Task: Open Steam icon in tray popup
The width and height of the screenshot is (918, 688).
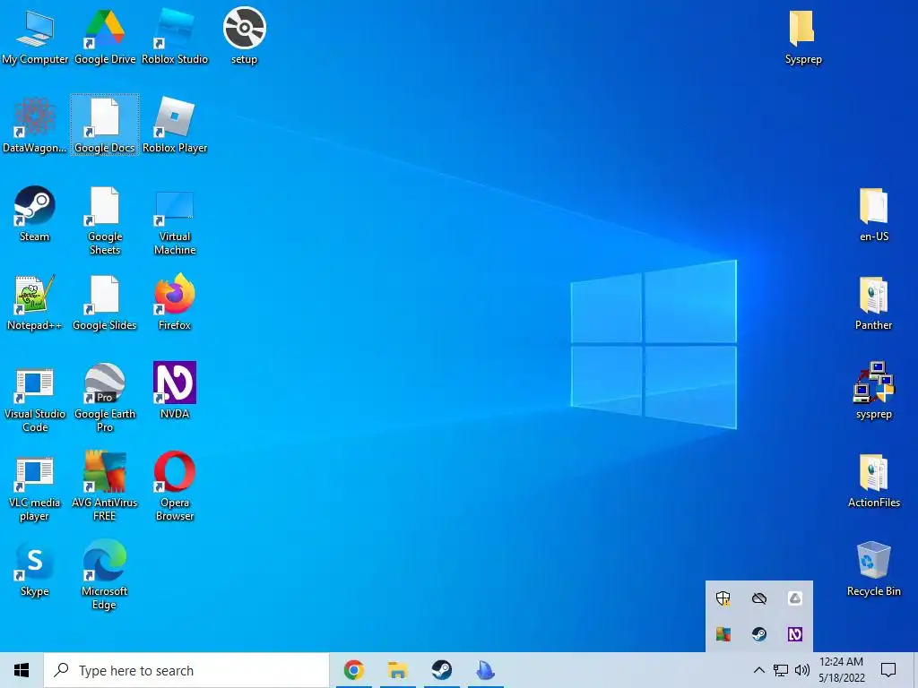Action: (x=759, y=634)
